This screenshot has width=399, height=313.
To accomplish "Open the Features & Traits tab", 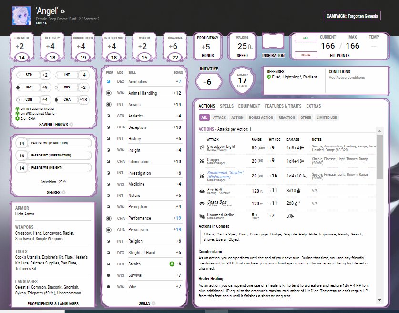I will point(283,106).
